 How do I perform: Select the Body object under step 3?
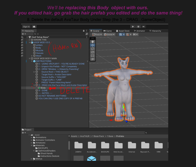[43, 88]
